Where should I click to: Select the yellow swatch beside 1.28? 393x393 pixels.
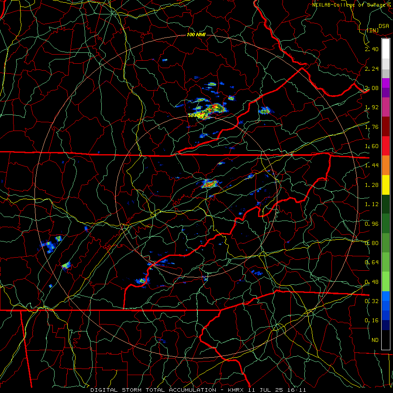(386, 185)
